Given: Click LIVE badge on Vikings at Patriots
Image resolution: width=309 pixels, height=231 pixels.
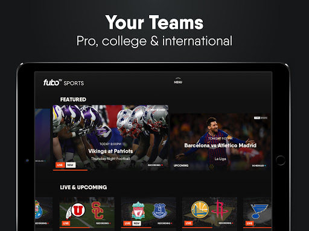Looking at the screenshot, I should (x=60, y=165).
